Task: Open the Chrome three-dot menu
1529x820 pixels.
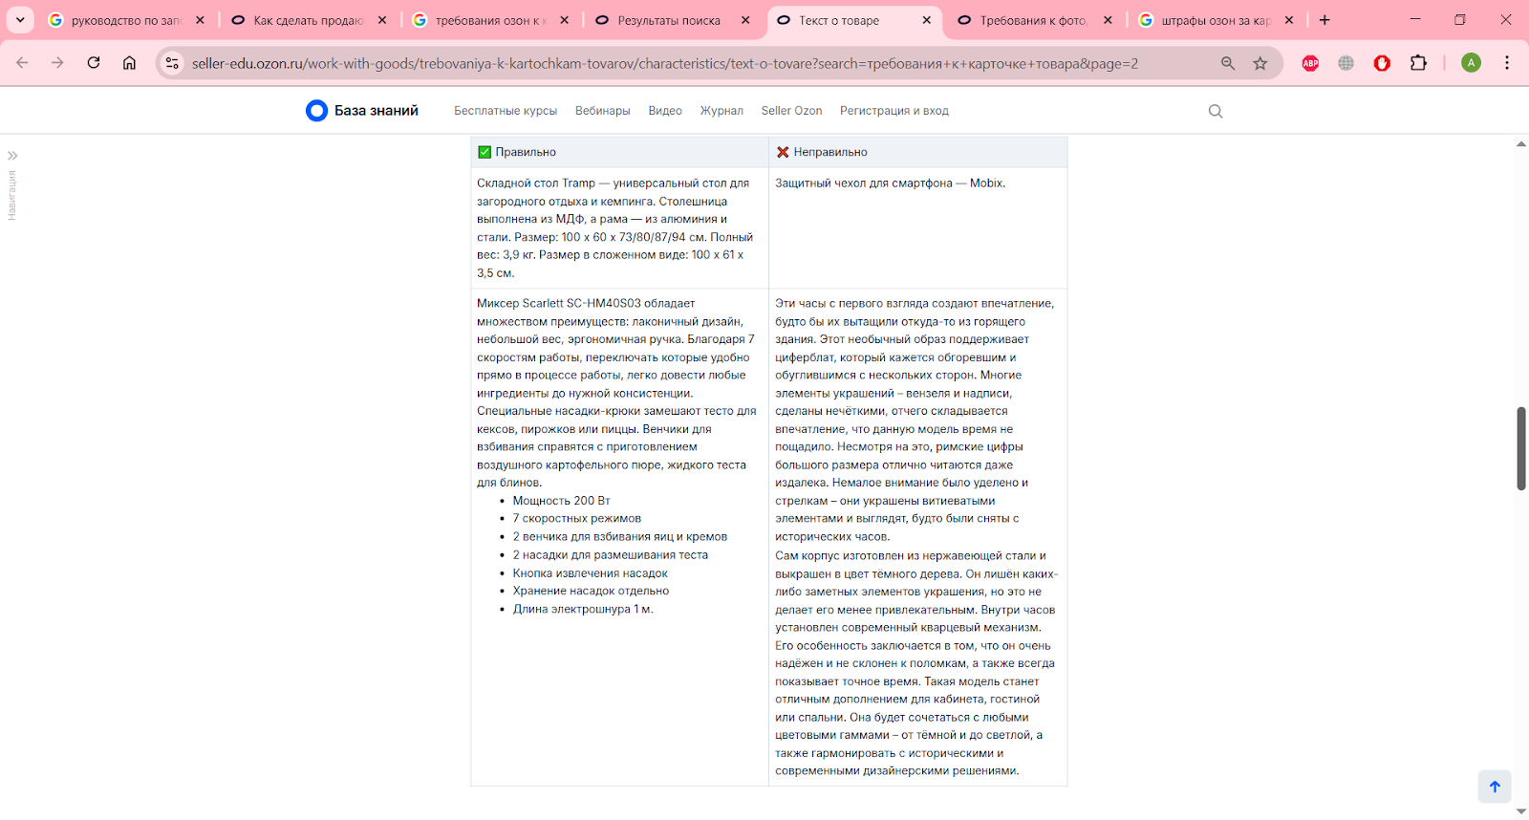Action: pyautogui.click(x=1507, y=63)
